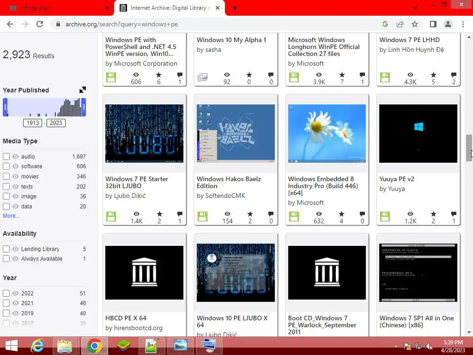Open Windows Embedded 8 Industry Pro thumbnail

pos(327,134)
